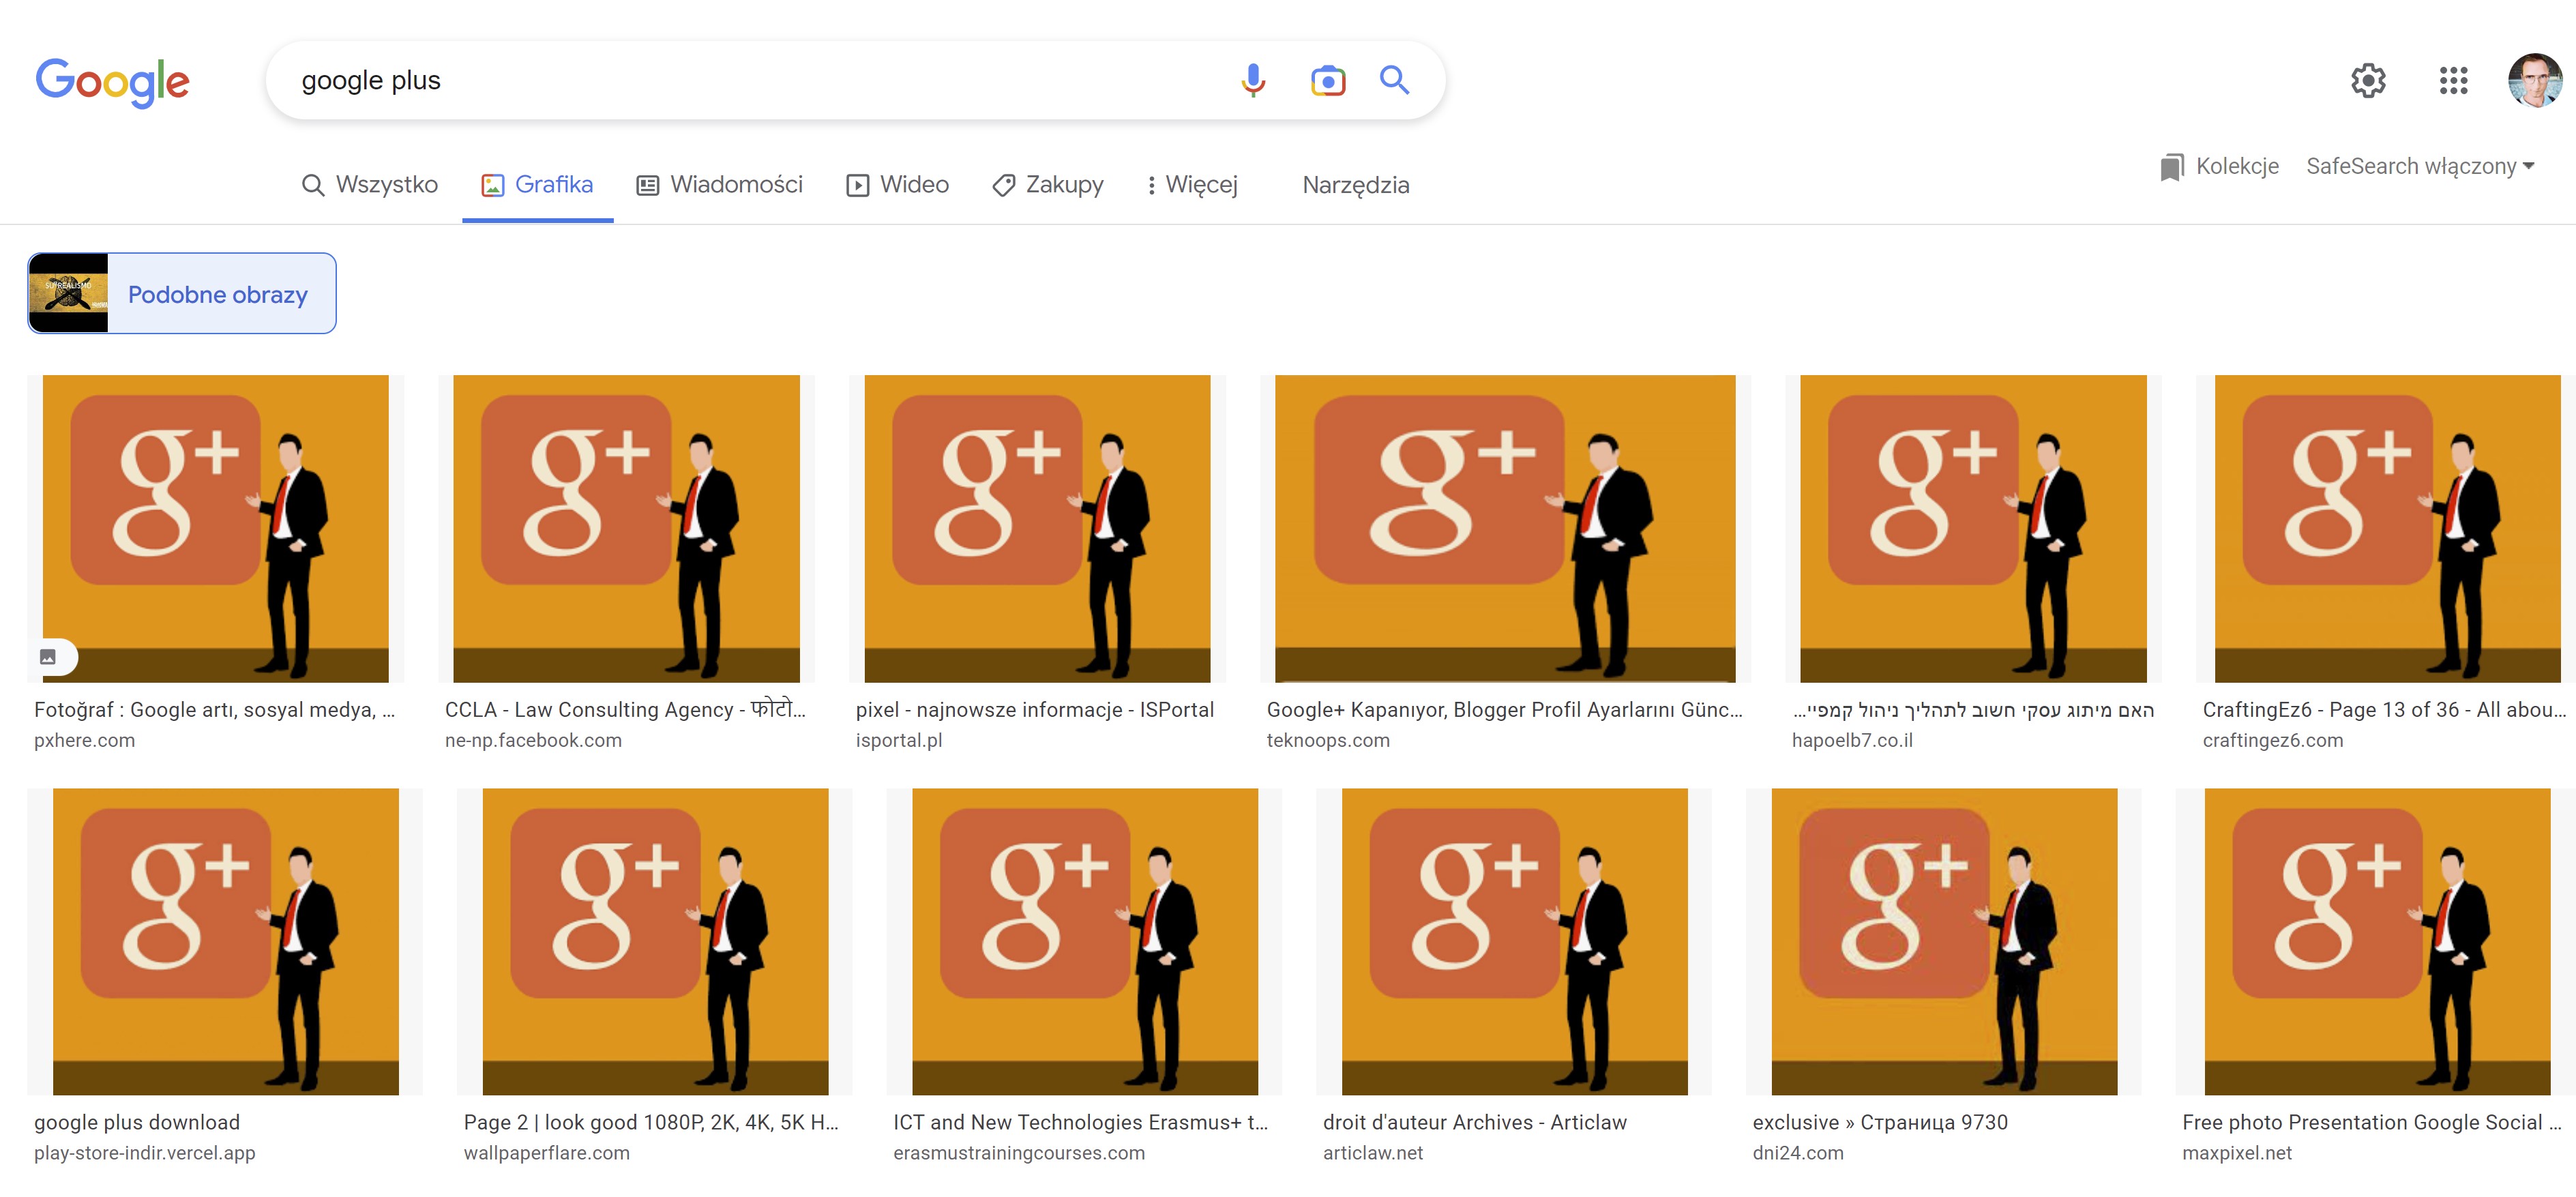Image resolution: width=2576 pixels, height=1197 pixels.
Task: Click 'CraftingEz6 - Page 13 of 36' title
Action: [2385, 710]
